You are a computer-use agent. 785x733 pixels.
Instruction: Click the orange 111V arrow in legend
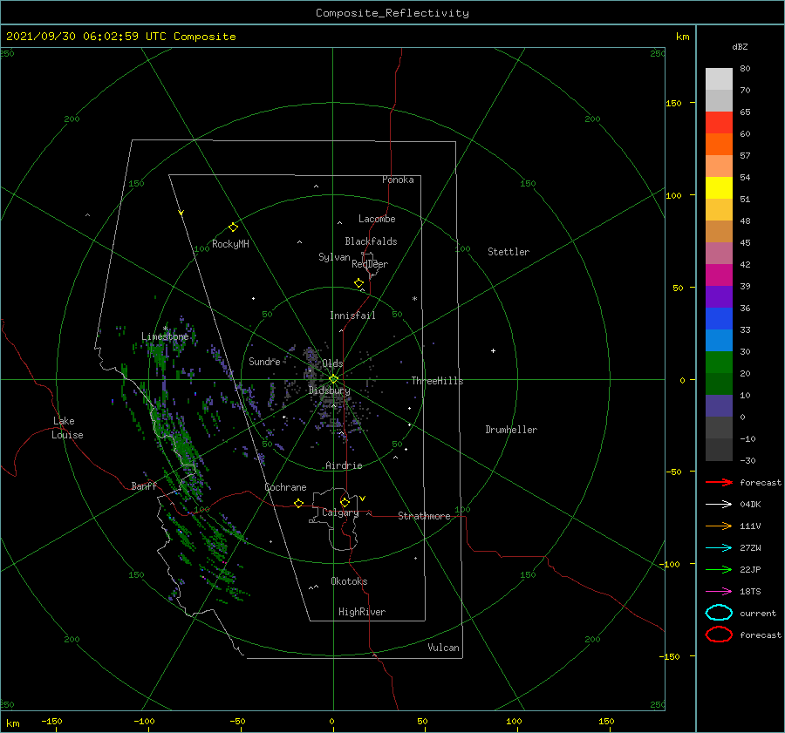click(x=719, y=526)
